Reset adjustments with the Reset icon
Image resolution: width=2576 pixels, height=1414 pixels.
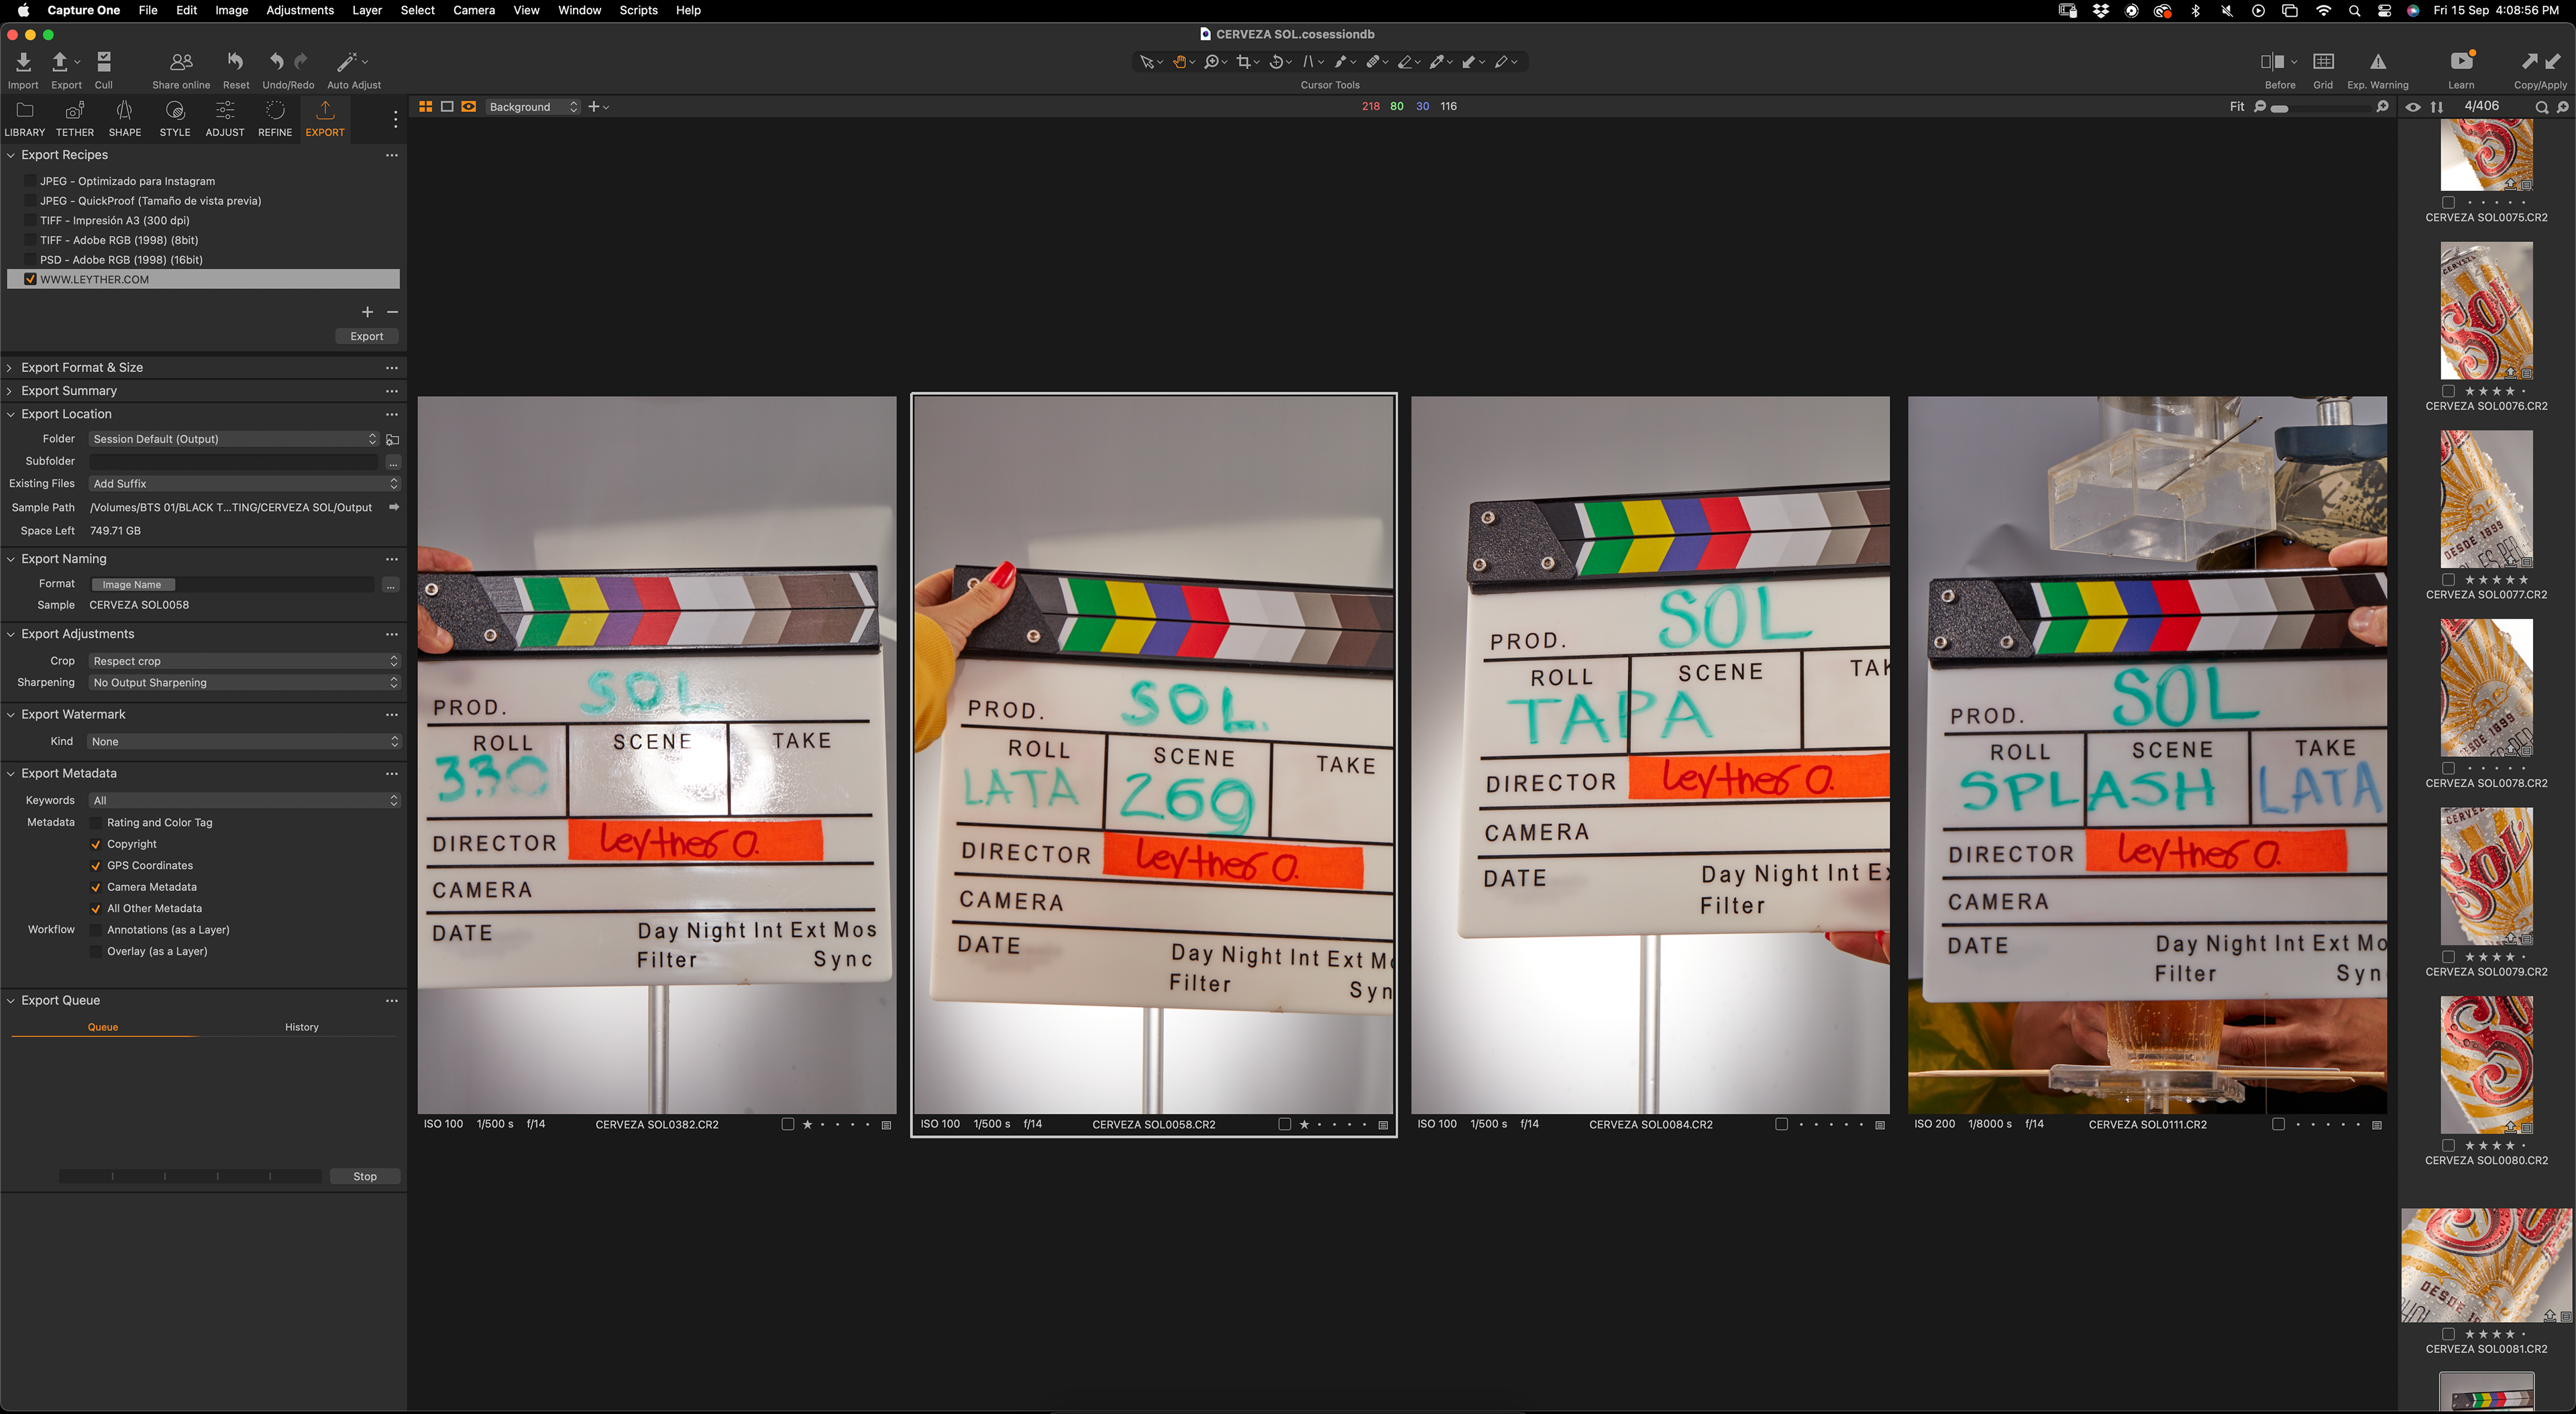pyautogui.click(x=235, y=62)
